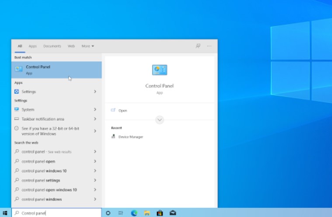
Task: Expand the System result arrow
Action: click(x=95, y=109)
